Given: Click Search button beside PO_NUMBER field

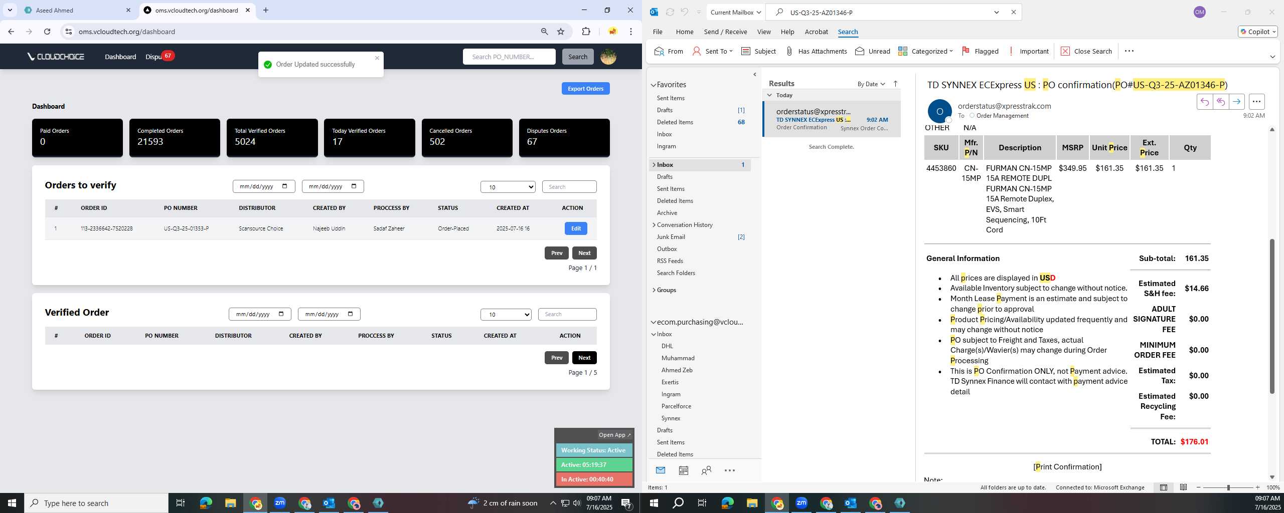Looking at the screenshot, I should click(x=577, y=57).
